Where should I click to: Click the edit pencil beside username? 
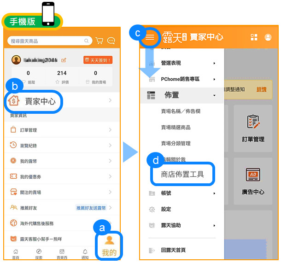point(64,60)
